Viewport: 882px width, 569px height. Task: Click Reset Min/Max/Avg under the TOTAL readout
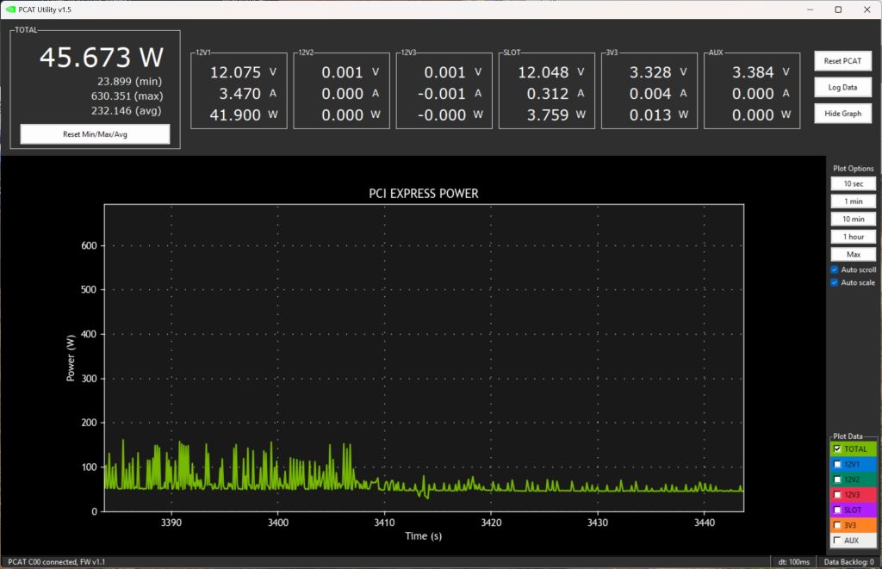pyautogui.click(x=94, y=133)
